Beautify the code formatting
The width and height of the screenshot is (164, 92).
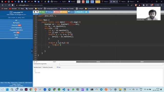click(x=79, y=12)
